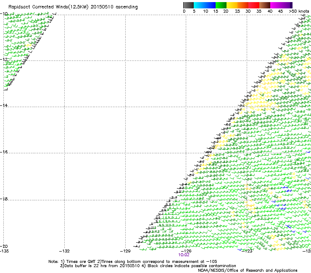Screen dimensions: 311x273
Task: Click the purple 10:02 time label
Action: 184,255
